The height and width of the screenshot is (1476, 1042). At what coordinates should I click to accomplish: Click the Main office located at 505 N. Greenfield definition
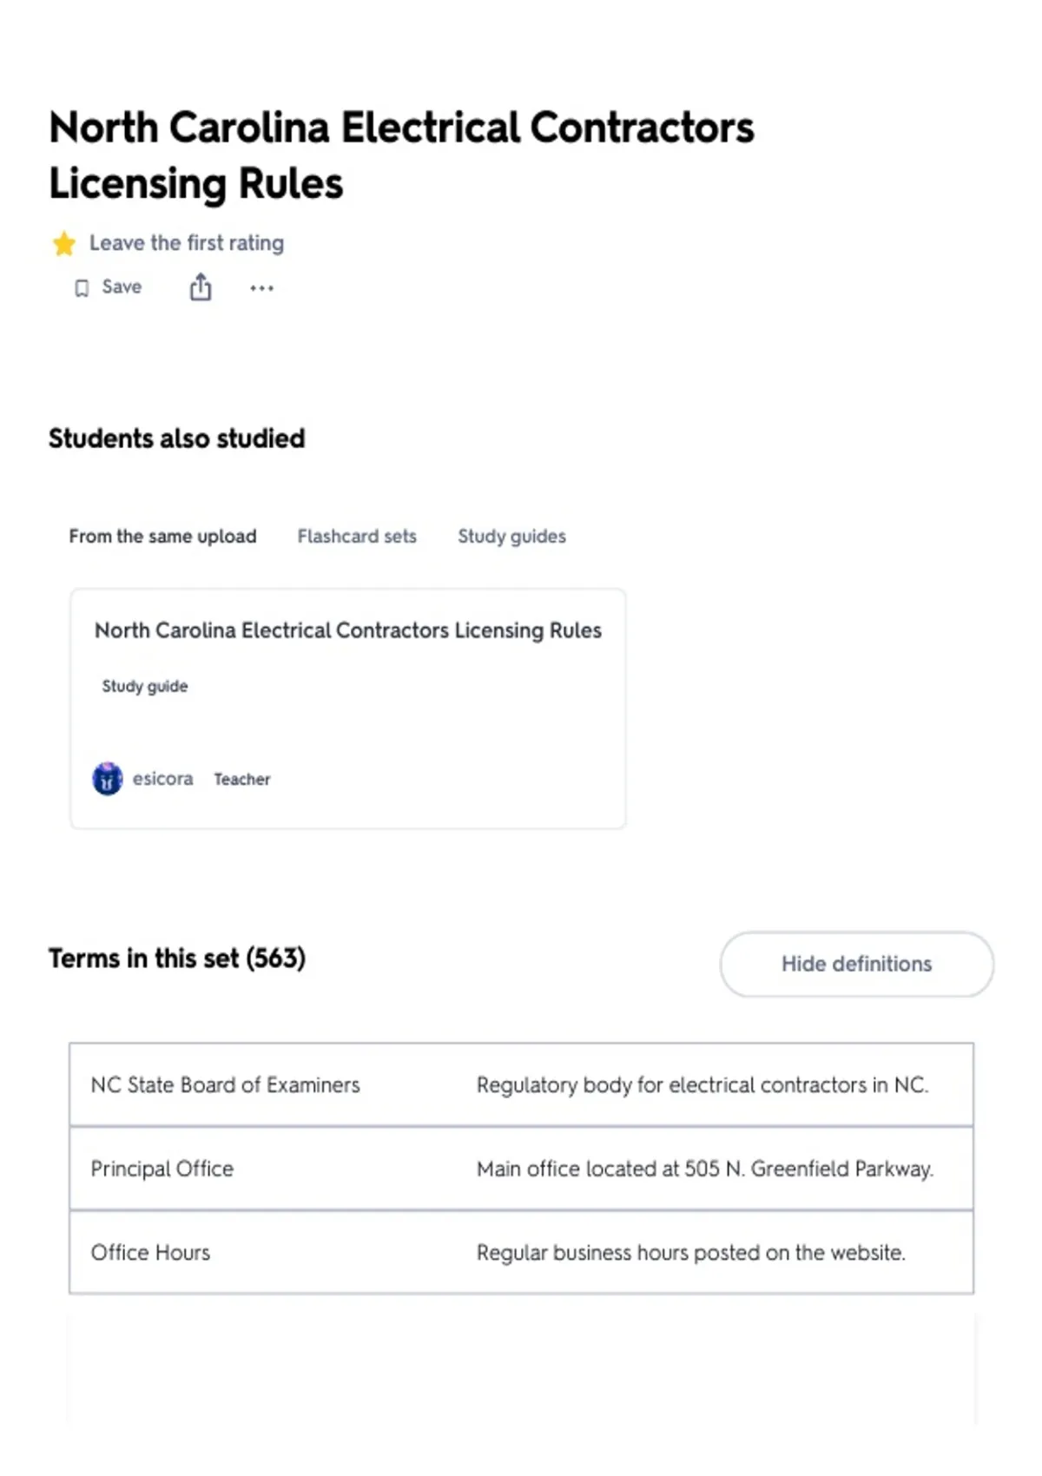[x=705, y=1169]
